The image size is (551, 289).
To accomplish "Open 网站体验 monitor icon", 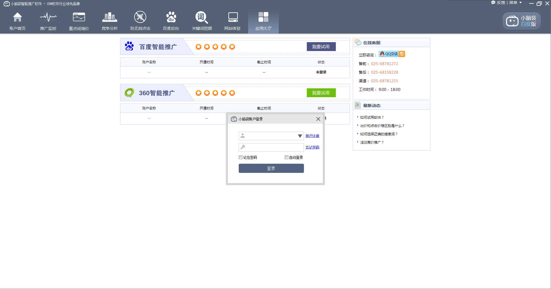I will (233, 21).
